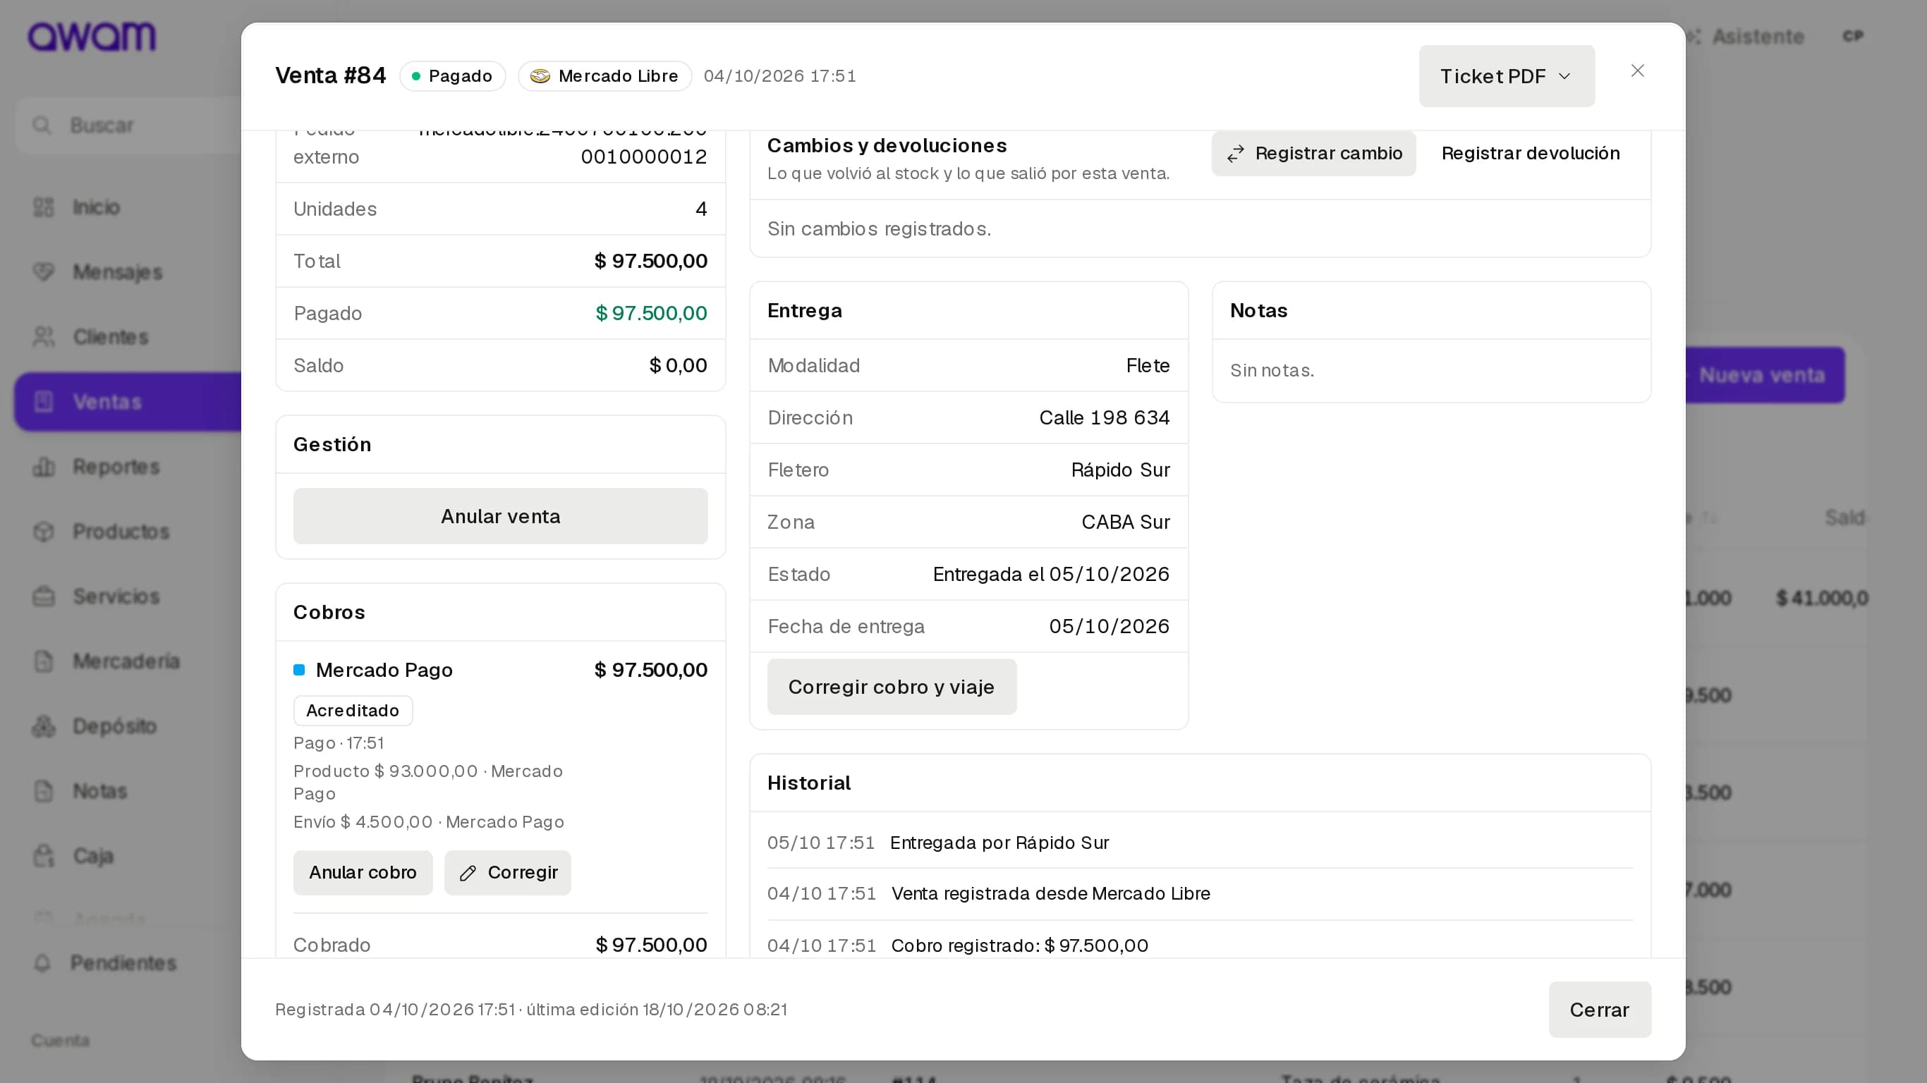Open Clientes in the sidebar
This screenshot has height=1083, width=1927.
click(111, 336)
